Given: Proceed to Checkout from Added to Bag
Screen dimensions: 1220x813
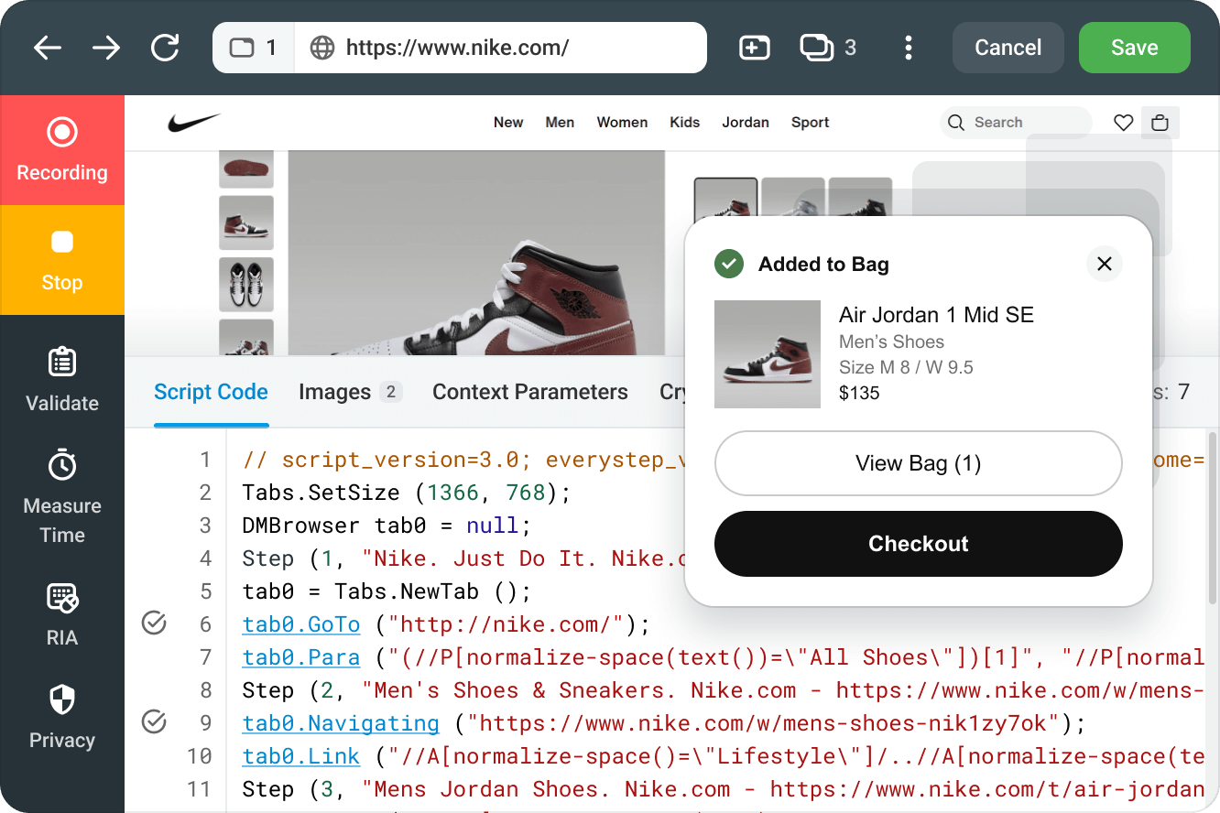Looking at the screenshot, I should (x=918, y=543).
